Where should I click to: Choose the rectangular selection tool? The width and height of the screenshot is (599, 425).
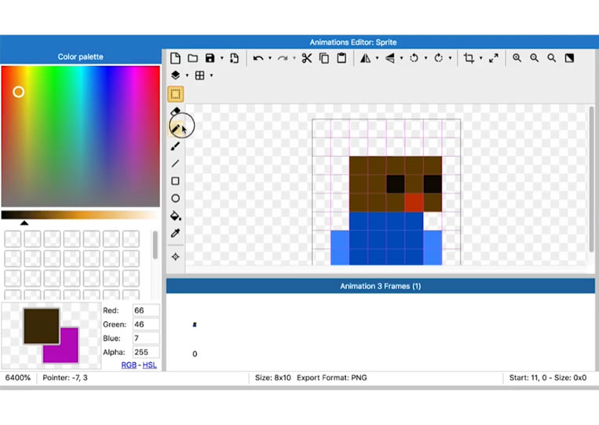176,94
